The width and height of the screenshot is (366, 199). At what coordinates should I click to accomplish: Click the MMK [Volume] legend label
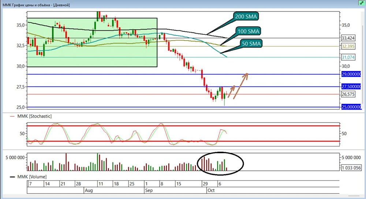click(32, 177)
